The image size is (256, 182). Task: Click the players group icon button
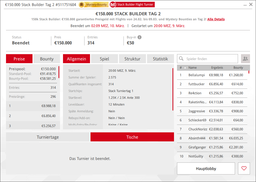tap(245, 59)
